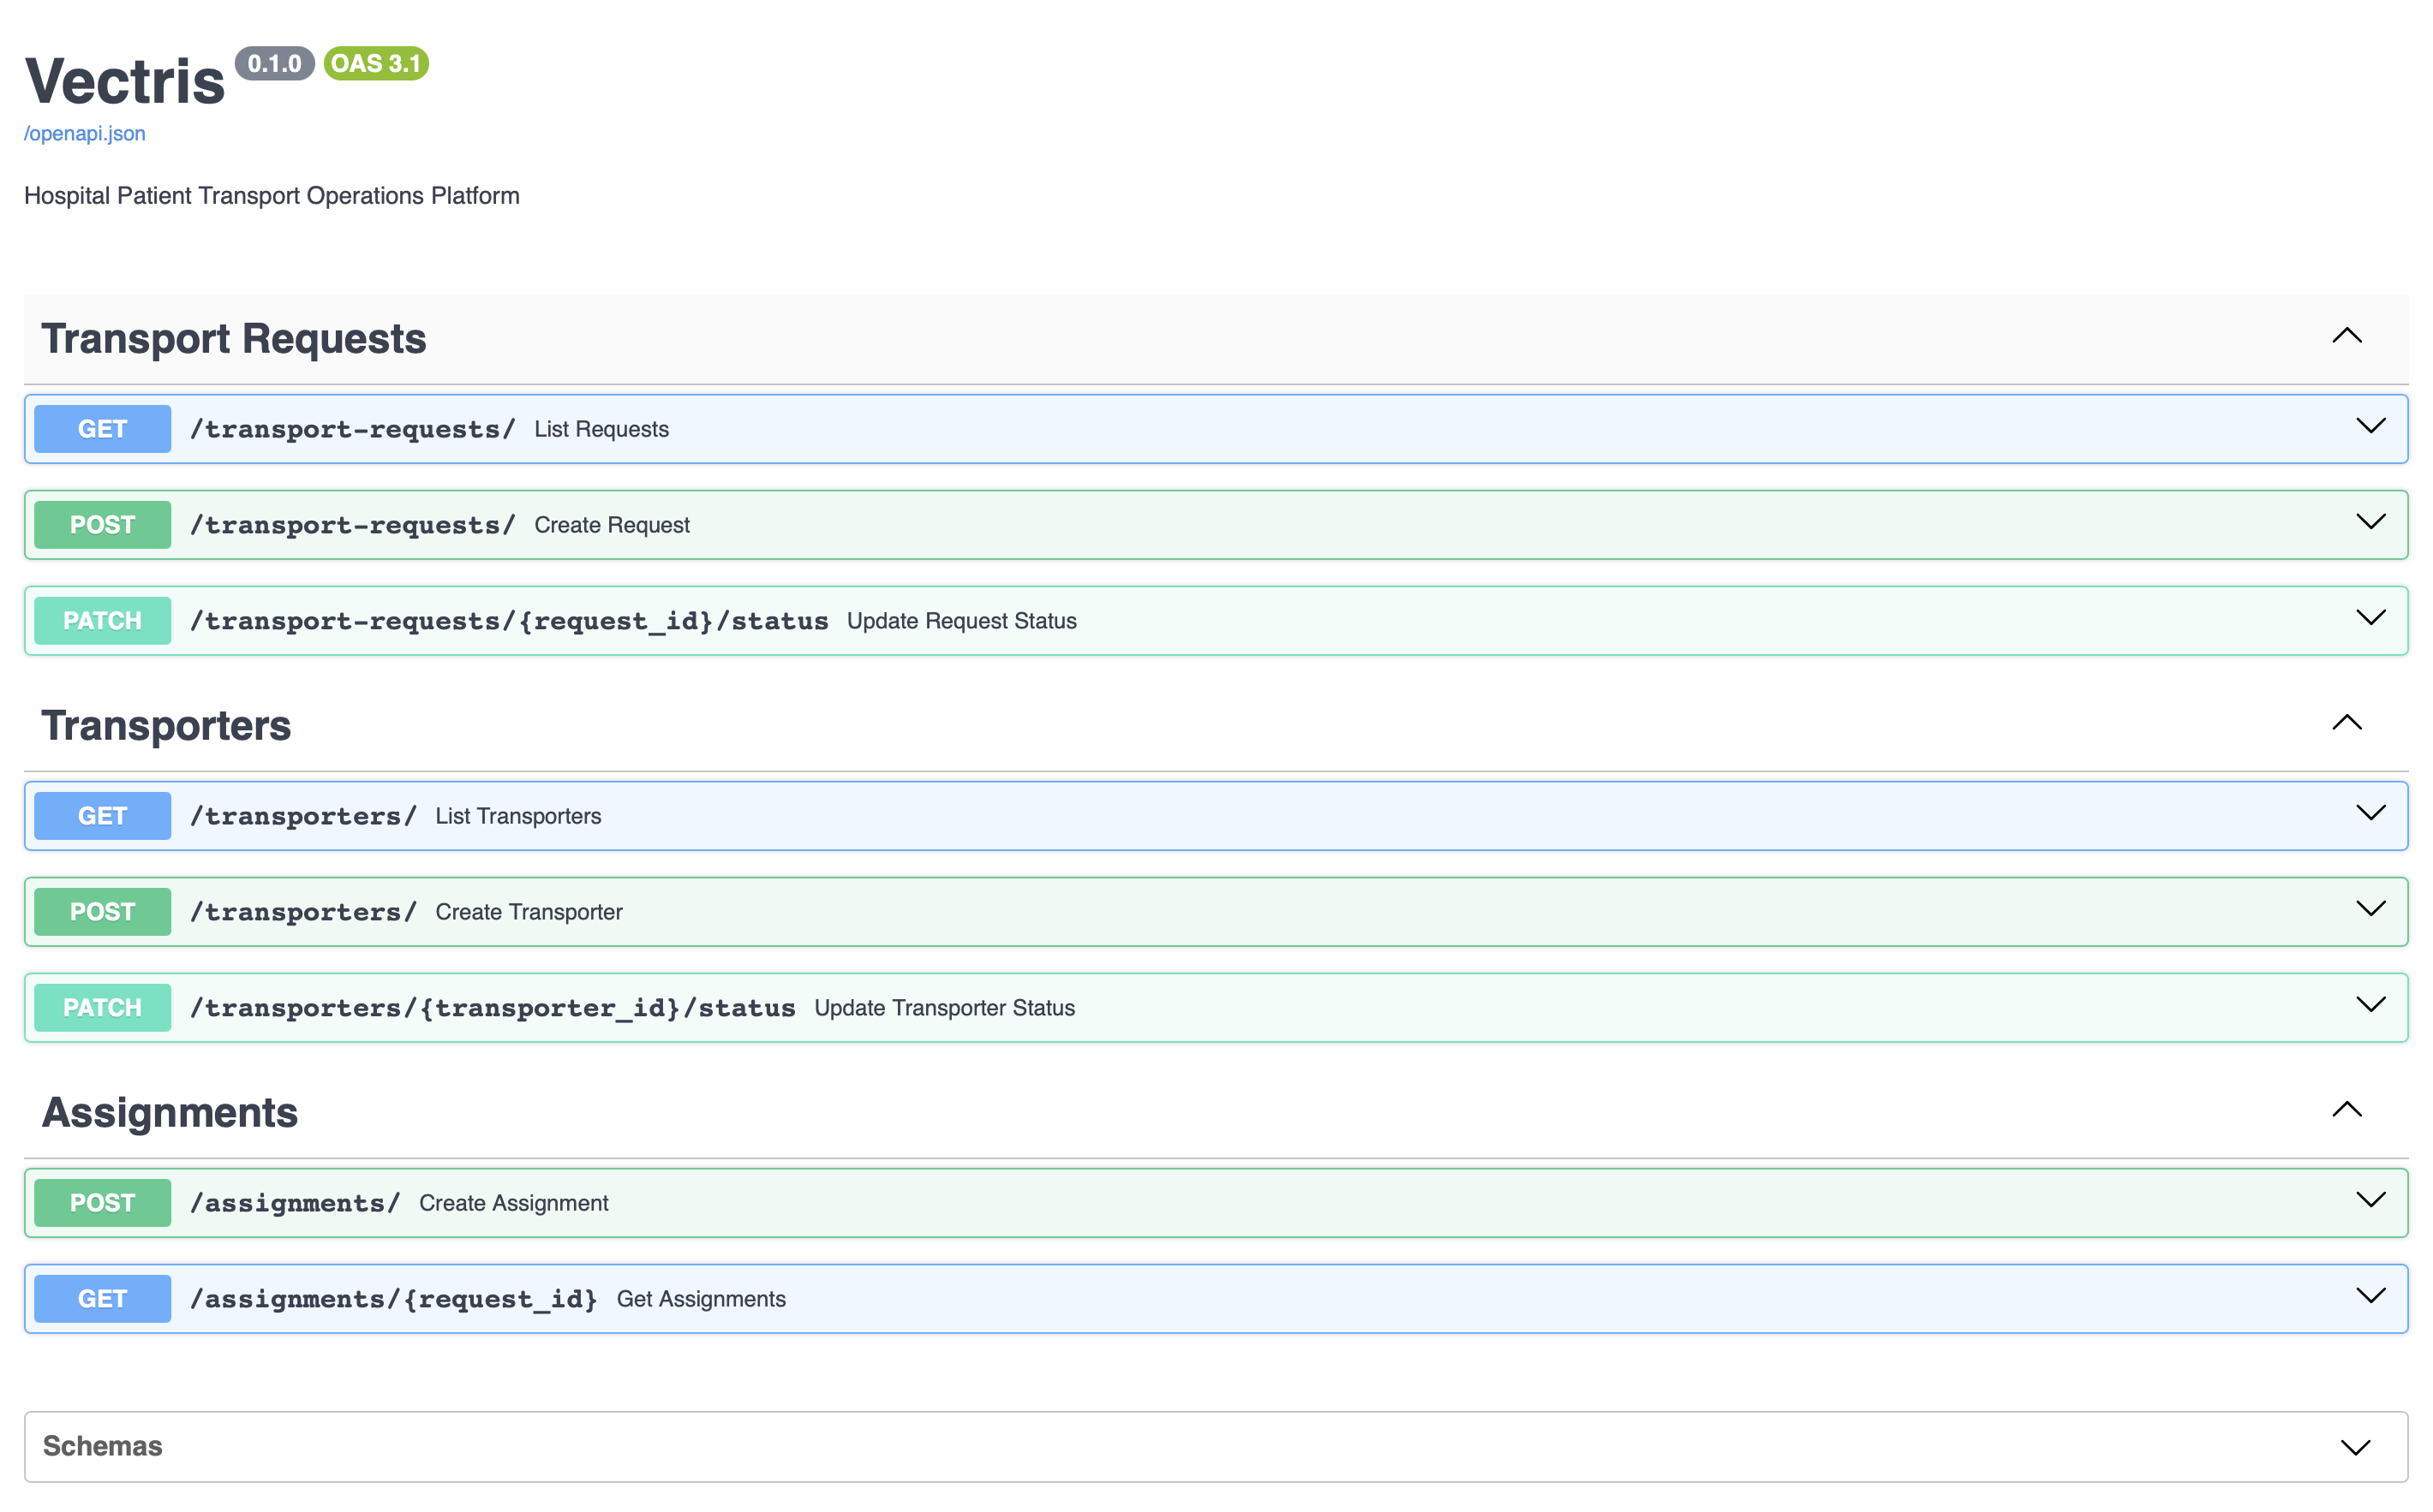Click the POST badge for Create Transporter
Viewport: 2433px width, 1512px height.
click(x=103, y=912)
